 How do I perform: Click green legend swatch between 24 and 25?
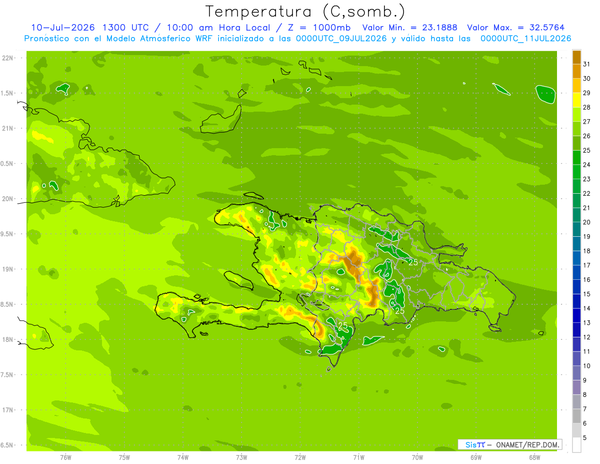pyautogui.click(x=576, y=157)
